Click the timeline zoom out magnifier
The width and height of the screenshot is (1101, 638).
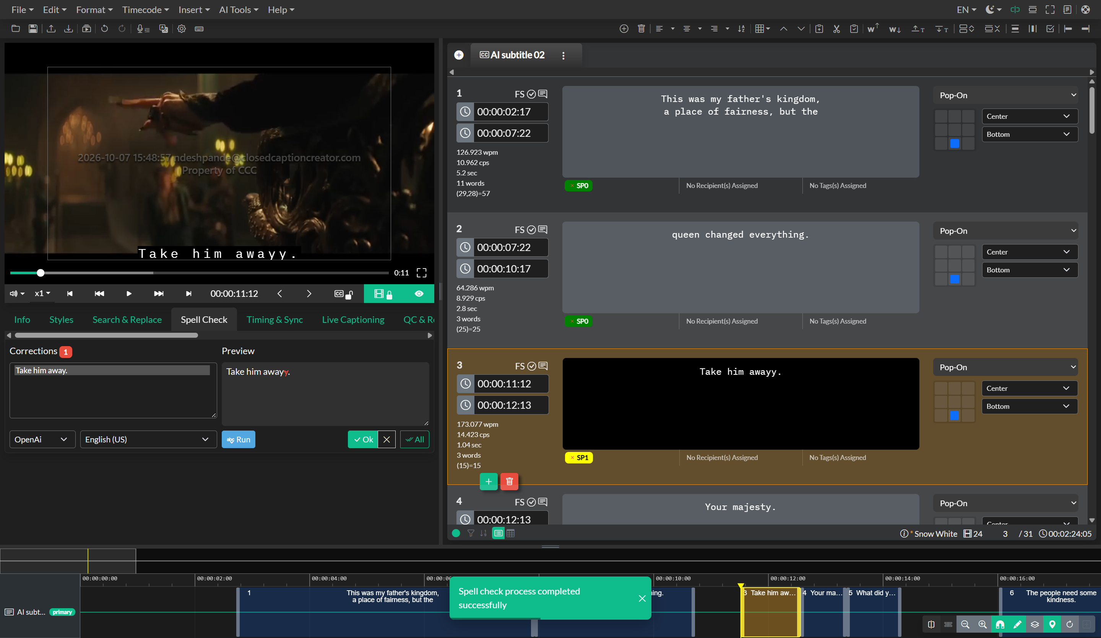[965, 625]
